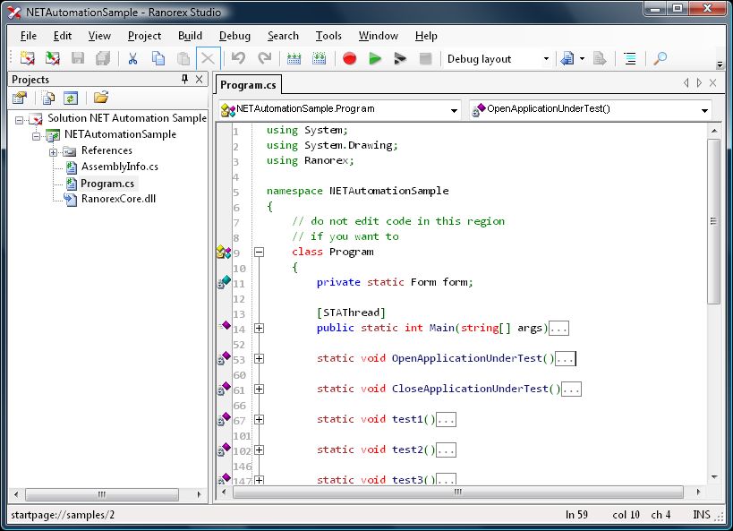Viewport: 733px width, 531px height.
Task: Click the Paste clipboard icon
Action: (183, 58)
